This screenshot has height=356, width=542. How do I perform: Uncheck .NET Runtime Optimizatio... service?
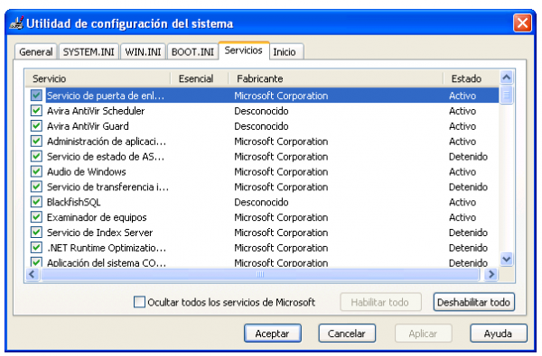click(36, 247)
